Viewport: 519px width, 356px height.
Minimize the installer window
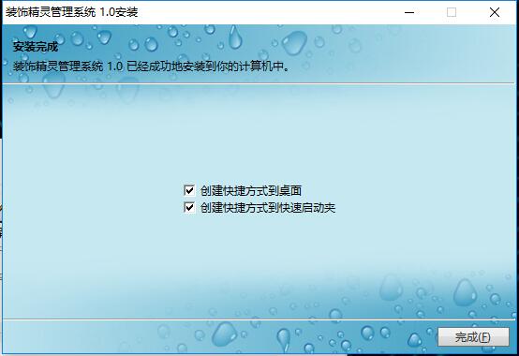click(x=409, y=12)
